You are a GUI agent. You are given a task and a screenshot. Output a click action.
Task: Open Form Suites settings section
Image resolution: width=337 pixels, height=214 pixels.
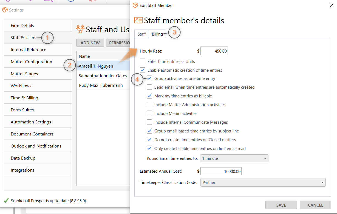(38, 110)
